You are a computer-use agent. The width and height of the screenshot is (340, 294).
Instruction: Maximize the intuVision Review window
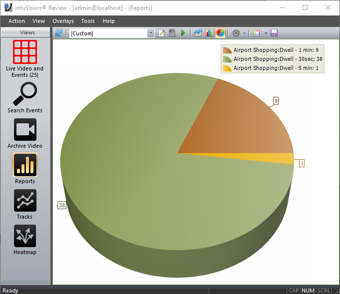point(305,7)
